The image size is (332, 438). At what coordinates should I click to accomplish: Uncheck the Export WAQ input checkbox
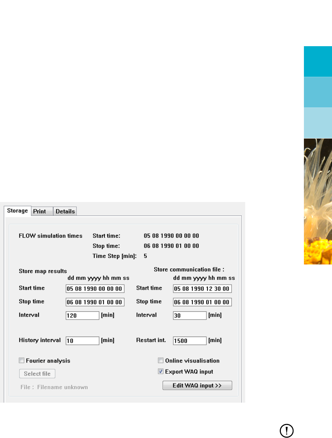(x=161, y=371)
